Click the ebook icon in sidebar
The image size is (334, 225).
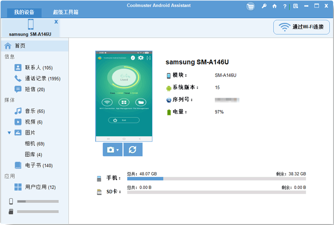tap(18, 165)
